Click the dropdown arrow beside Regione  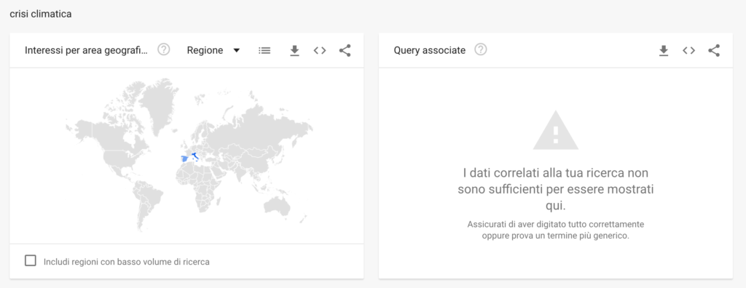click(x=237, y=50)
